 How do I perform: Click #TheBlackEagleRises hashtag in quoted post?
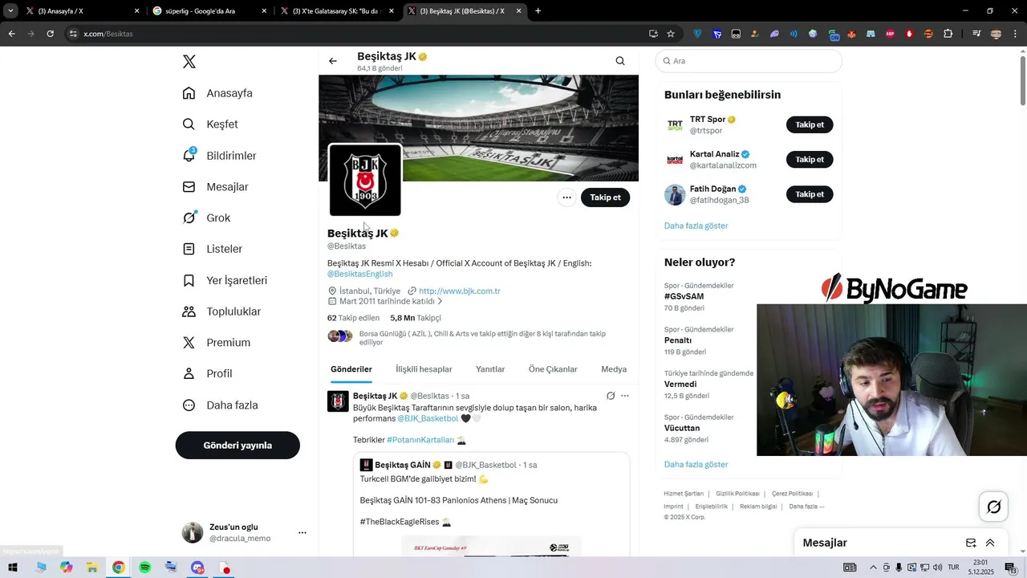400,522
